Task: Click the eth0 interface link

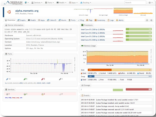Action: coord(21,83)
